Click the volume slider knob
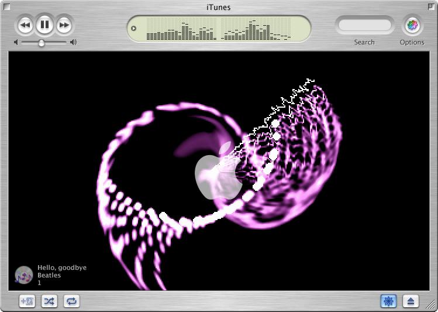Screen dimensions: 438x312 (42, 43)
